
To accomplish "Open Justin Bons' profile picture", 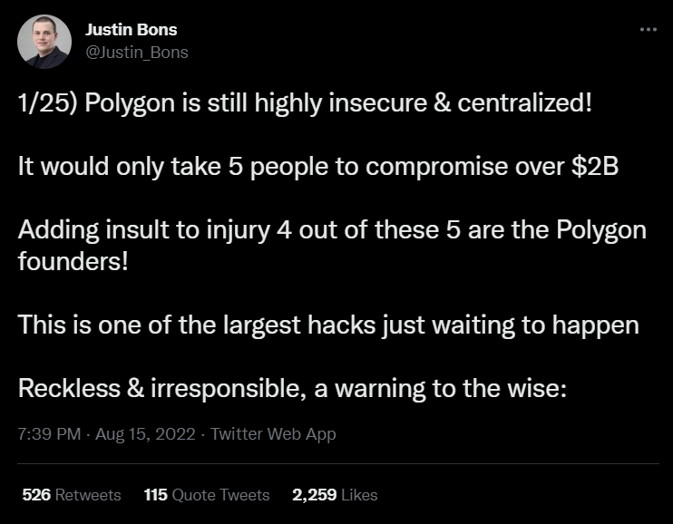I will click(x=44, y=42).
